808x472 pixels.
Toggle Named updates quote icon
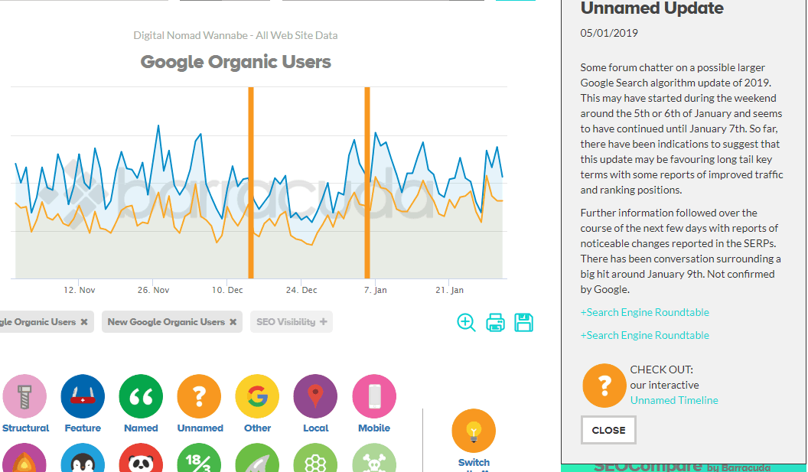pyautogui.click(x=141, y=397)
